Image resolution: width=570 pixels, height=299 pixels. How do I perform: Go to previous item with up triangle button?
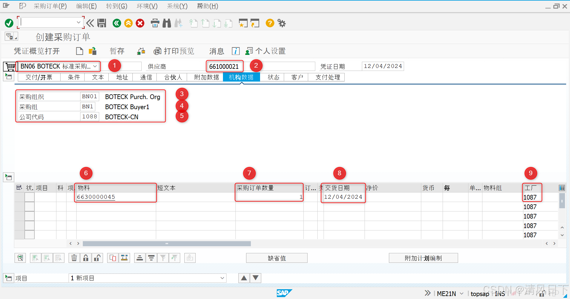(x=244, y=278)
